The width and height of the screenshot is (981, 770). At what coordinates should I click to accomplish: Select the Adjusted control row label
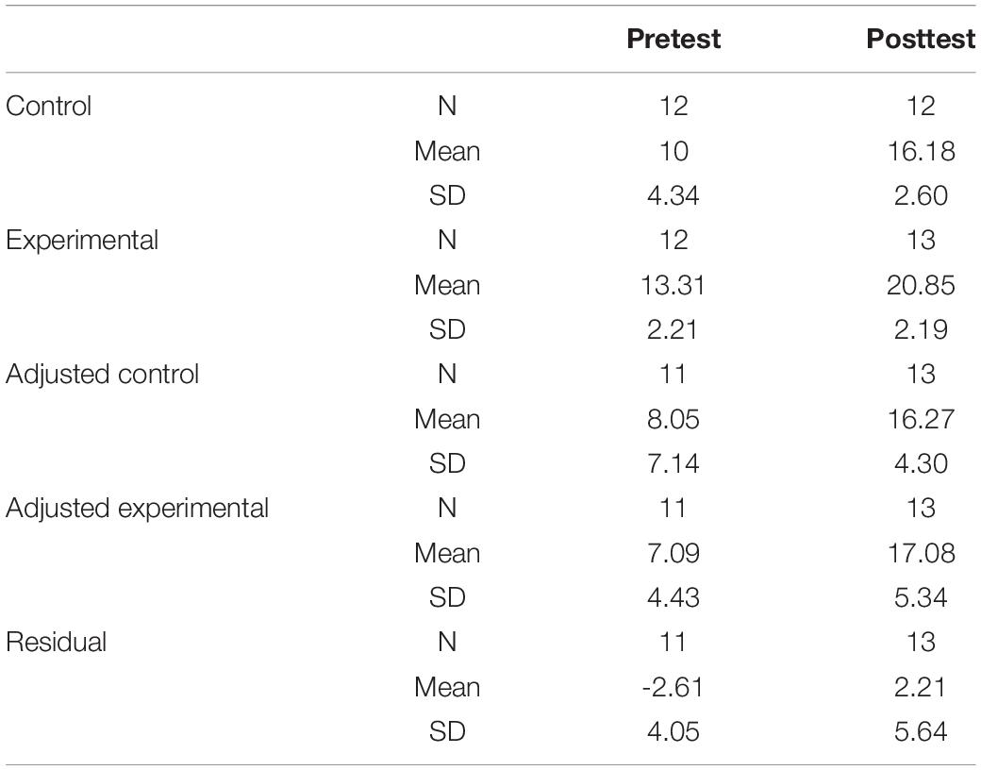click(x=102, y=375)
